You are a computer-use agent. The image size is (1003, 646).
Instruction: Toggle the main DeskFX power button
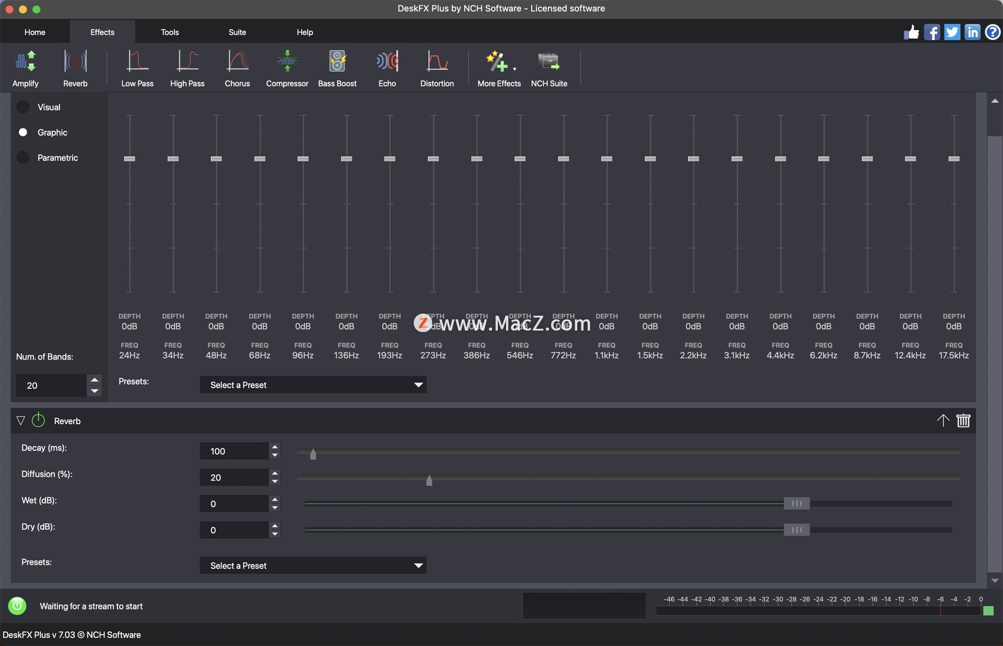point(17,606)
